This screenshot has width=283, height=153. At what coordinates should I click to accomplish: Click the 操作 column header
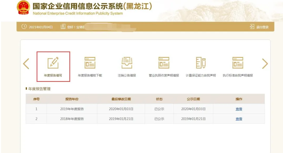tap(239, 99)
